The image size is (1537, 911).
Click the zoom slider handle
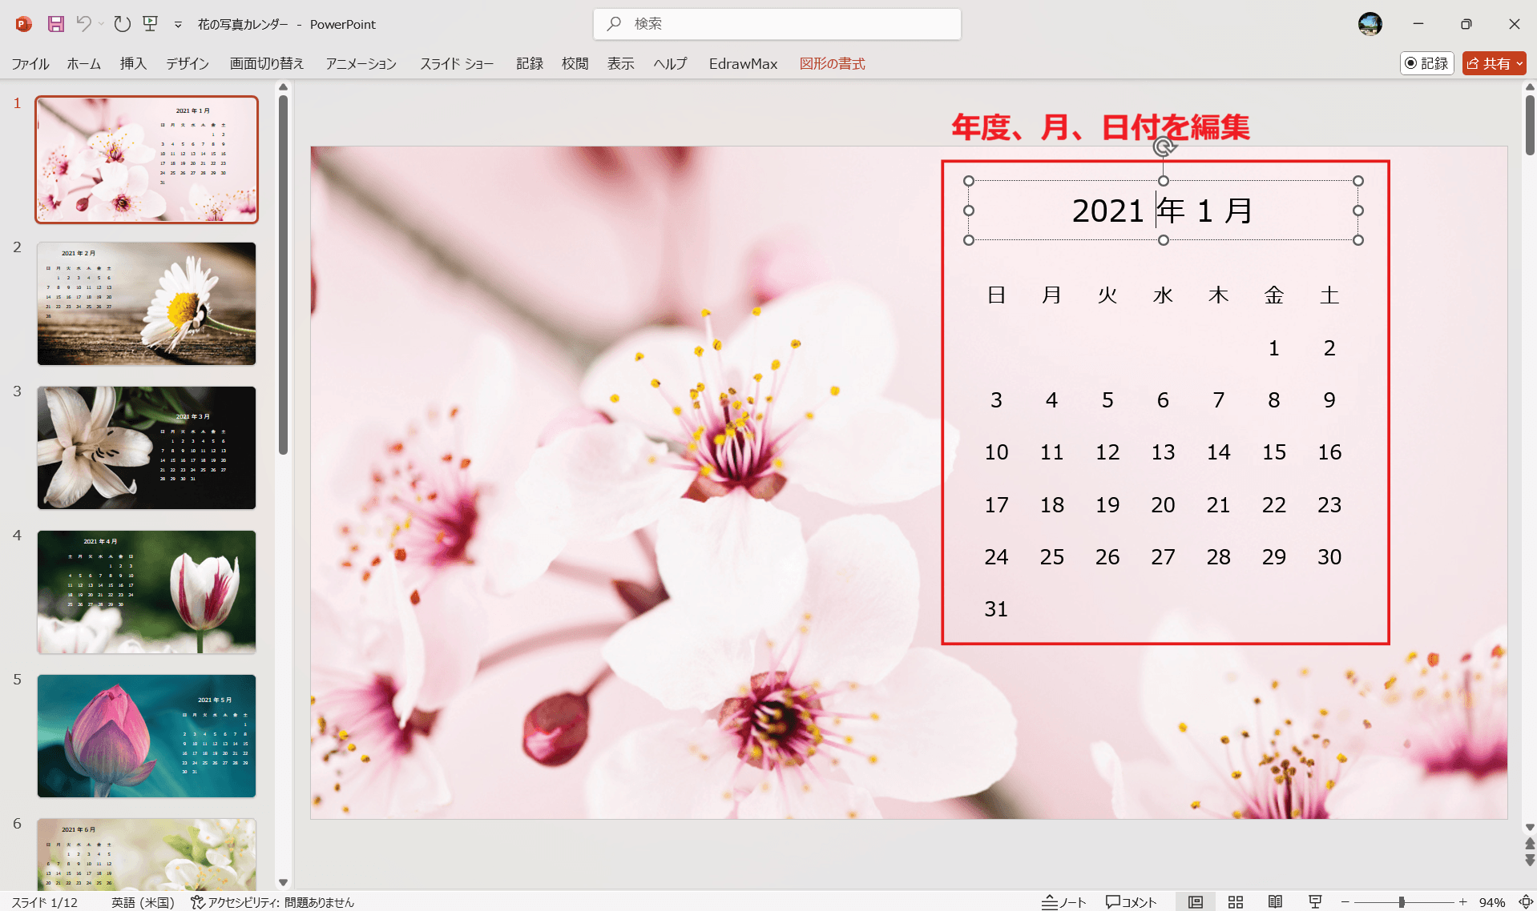pyautogui.click(x=1402, y=902)
